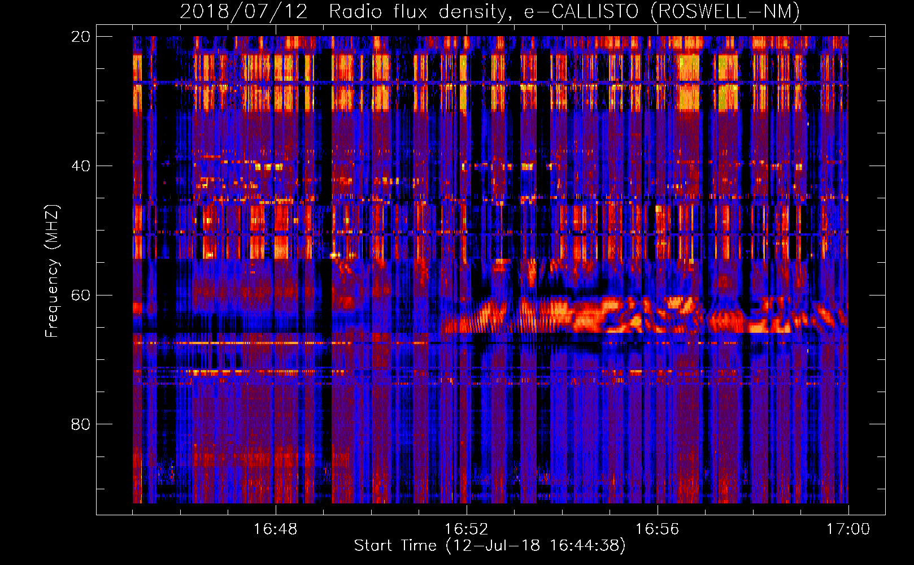Image resolution: width=914 pixels, height=565 pixels.
Task: Click the 16:48 time tick label
Action: tap(275, 529)
